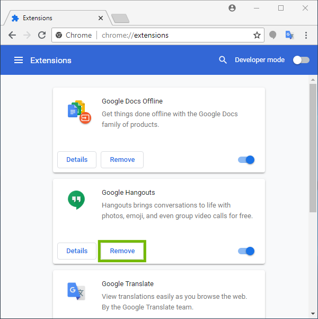Maximize the Chrome window
This screenshot has height=319, width=318.
tap(281, 8)
